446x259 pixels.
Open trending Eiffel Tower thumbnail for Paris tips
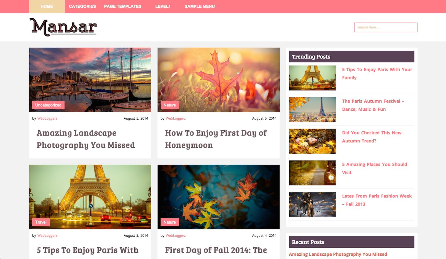pyautogui.click(x=312, y=78)
